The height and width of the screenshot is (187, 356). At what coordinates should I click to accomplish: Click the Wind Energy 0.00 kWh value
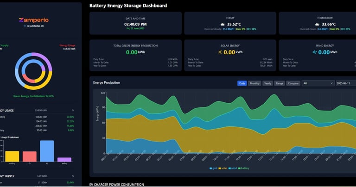[x=328, y=52]
